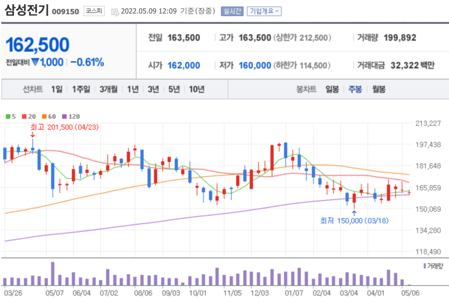Click the 삼성전기 stock name heading

point(27,10)
